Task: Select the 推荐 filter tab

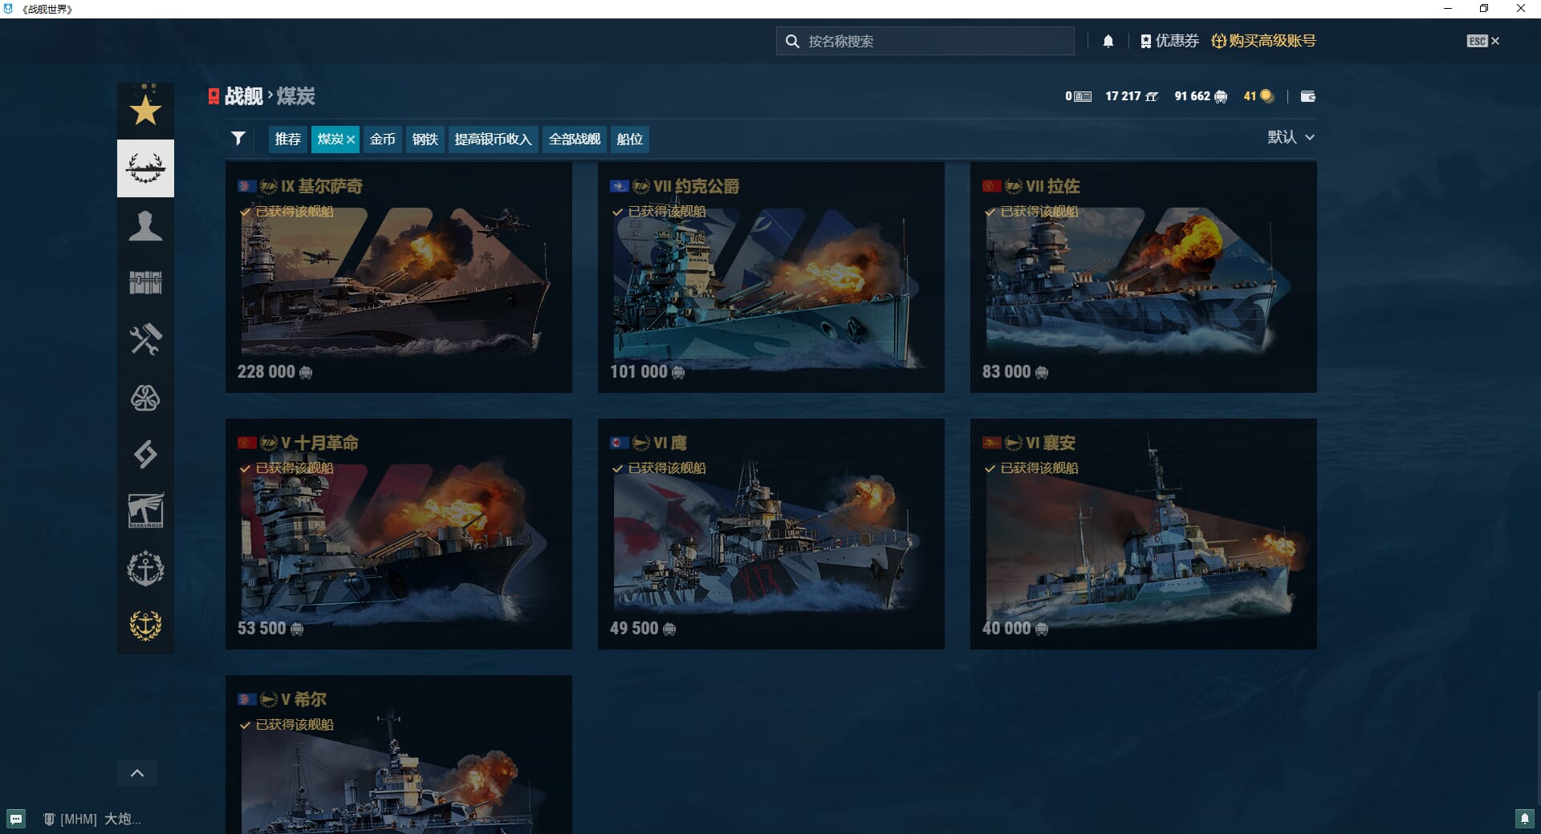Action: [287, 140]
